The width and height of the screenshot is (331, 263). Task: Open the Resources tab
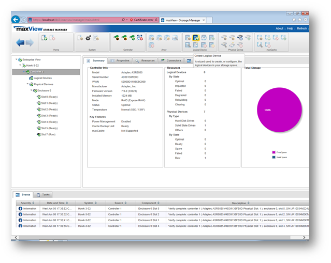[x=145, y=60]
